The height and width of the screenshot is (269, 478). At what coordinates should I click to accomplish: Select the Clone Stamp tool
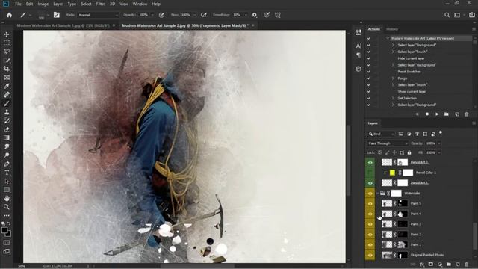(x=7, y=112)
